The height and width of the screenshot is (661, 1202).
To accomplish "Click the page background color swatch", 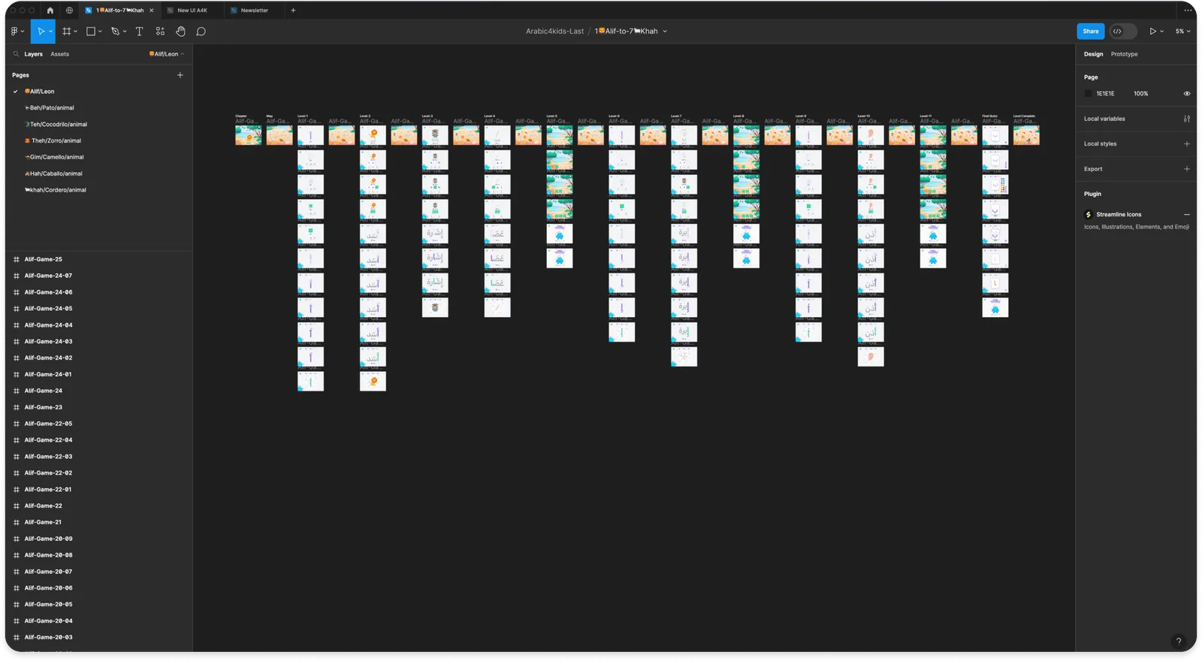I will point(1088,94).
